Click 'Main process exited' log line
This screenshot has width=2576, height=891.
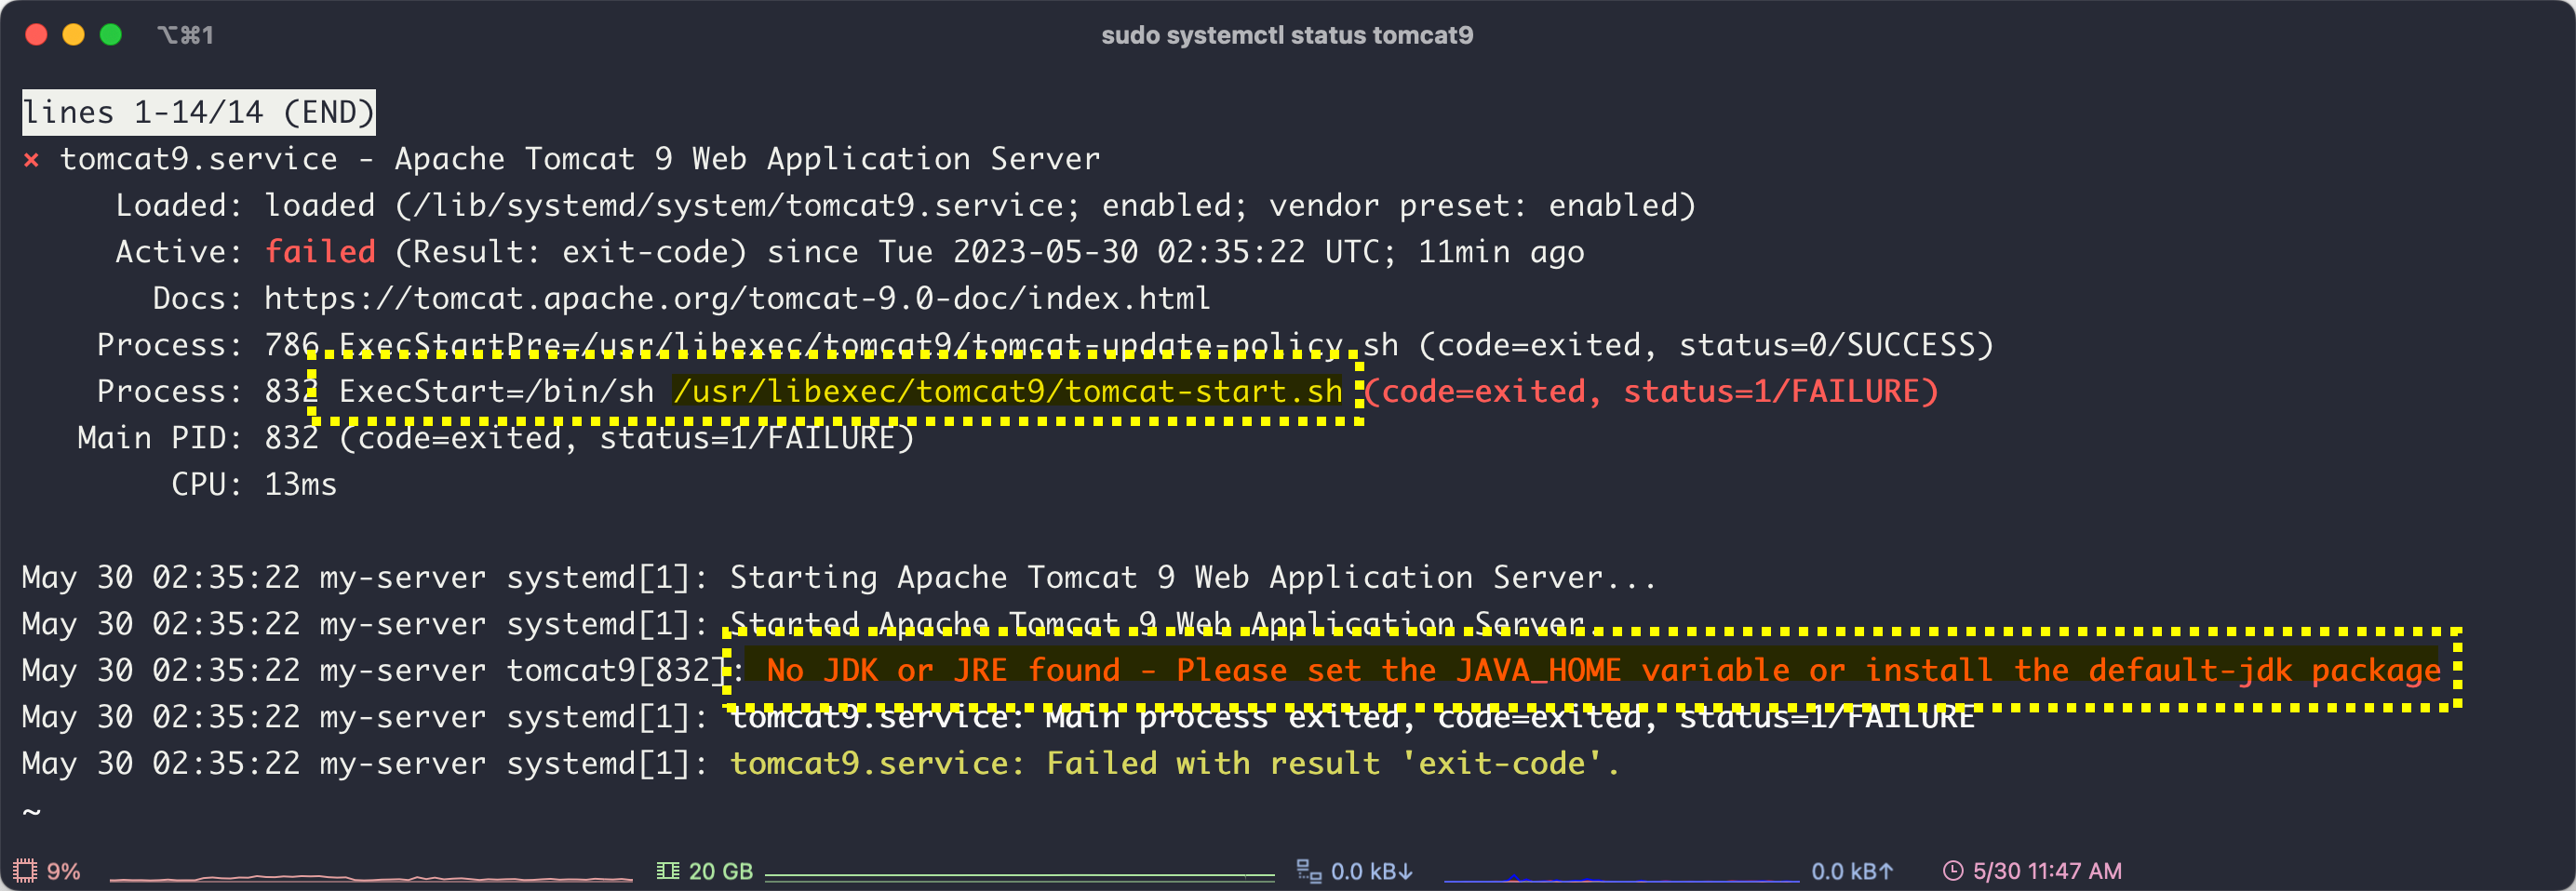(x=1352, y=717)
